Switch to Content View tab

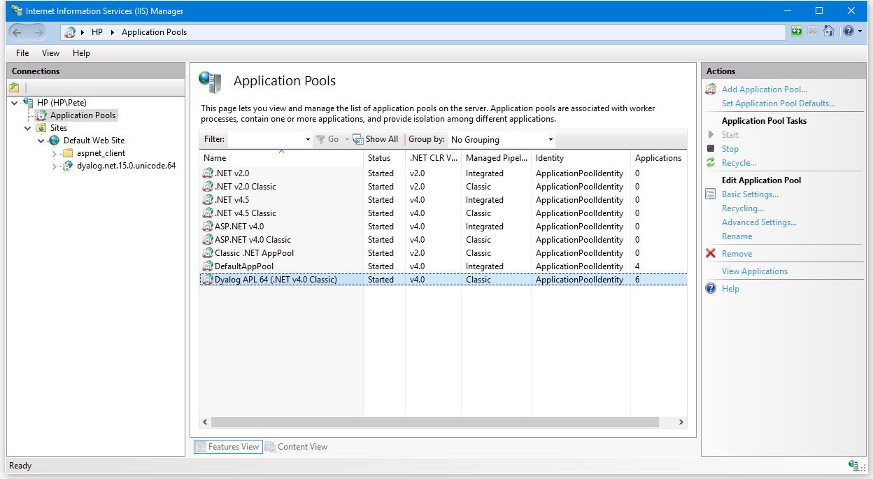(296, 447)
